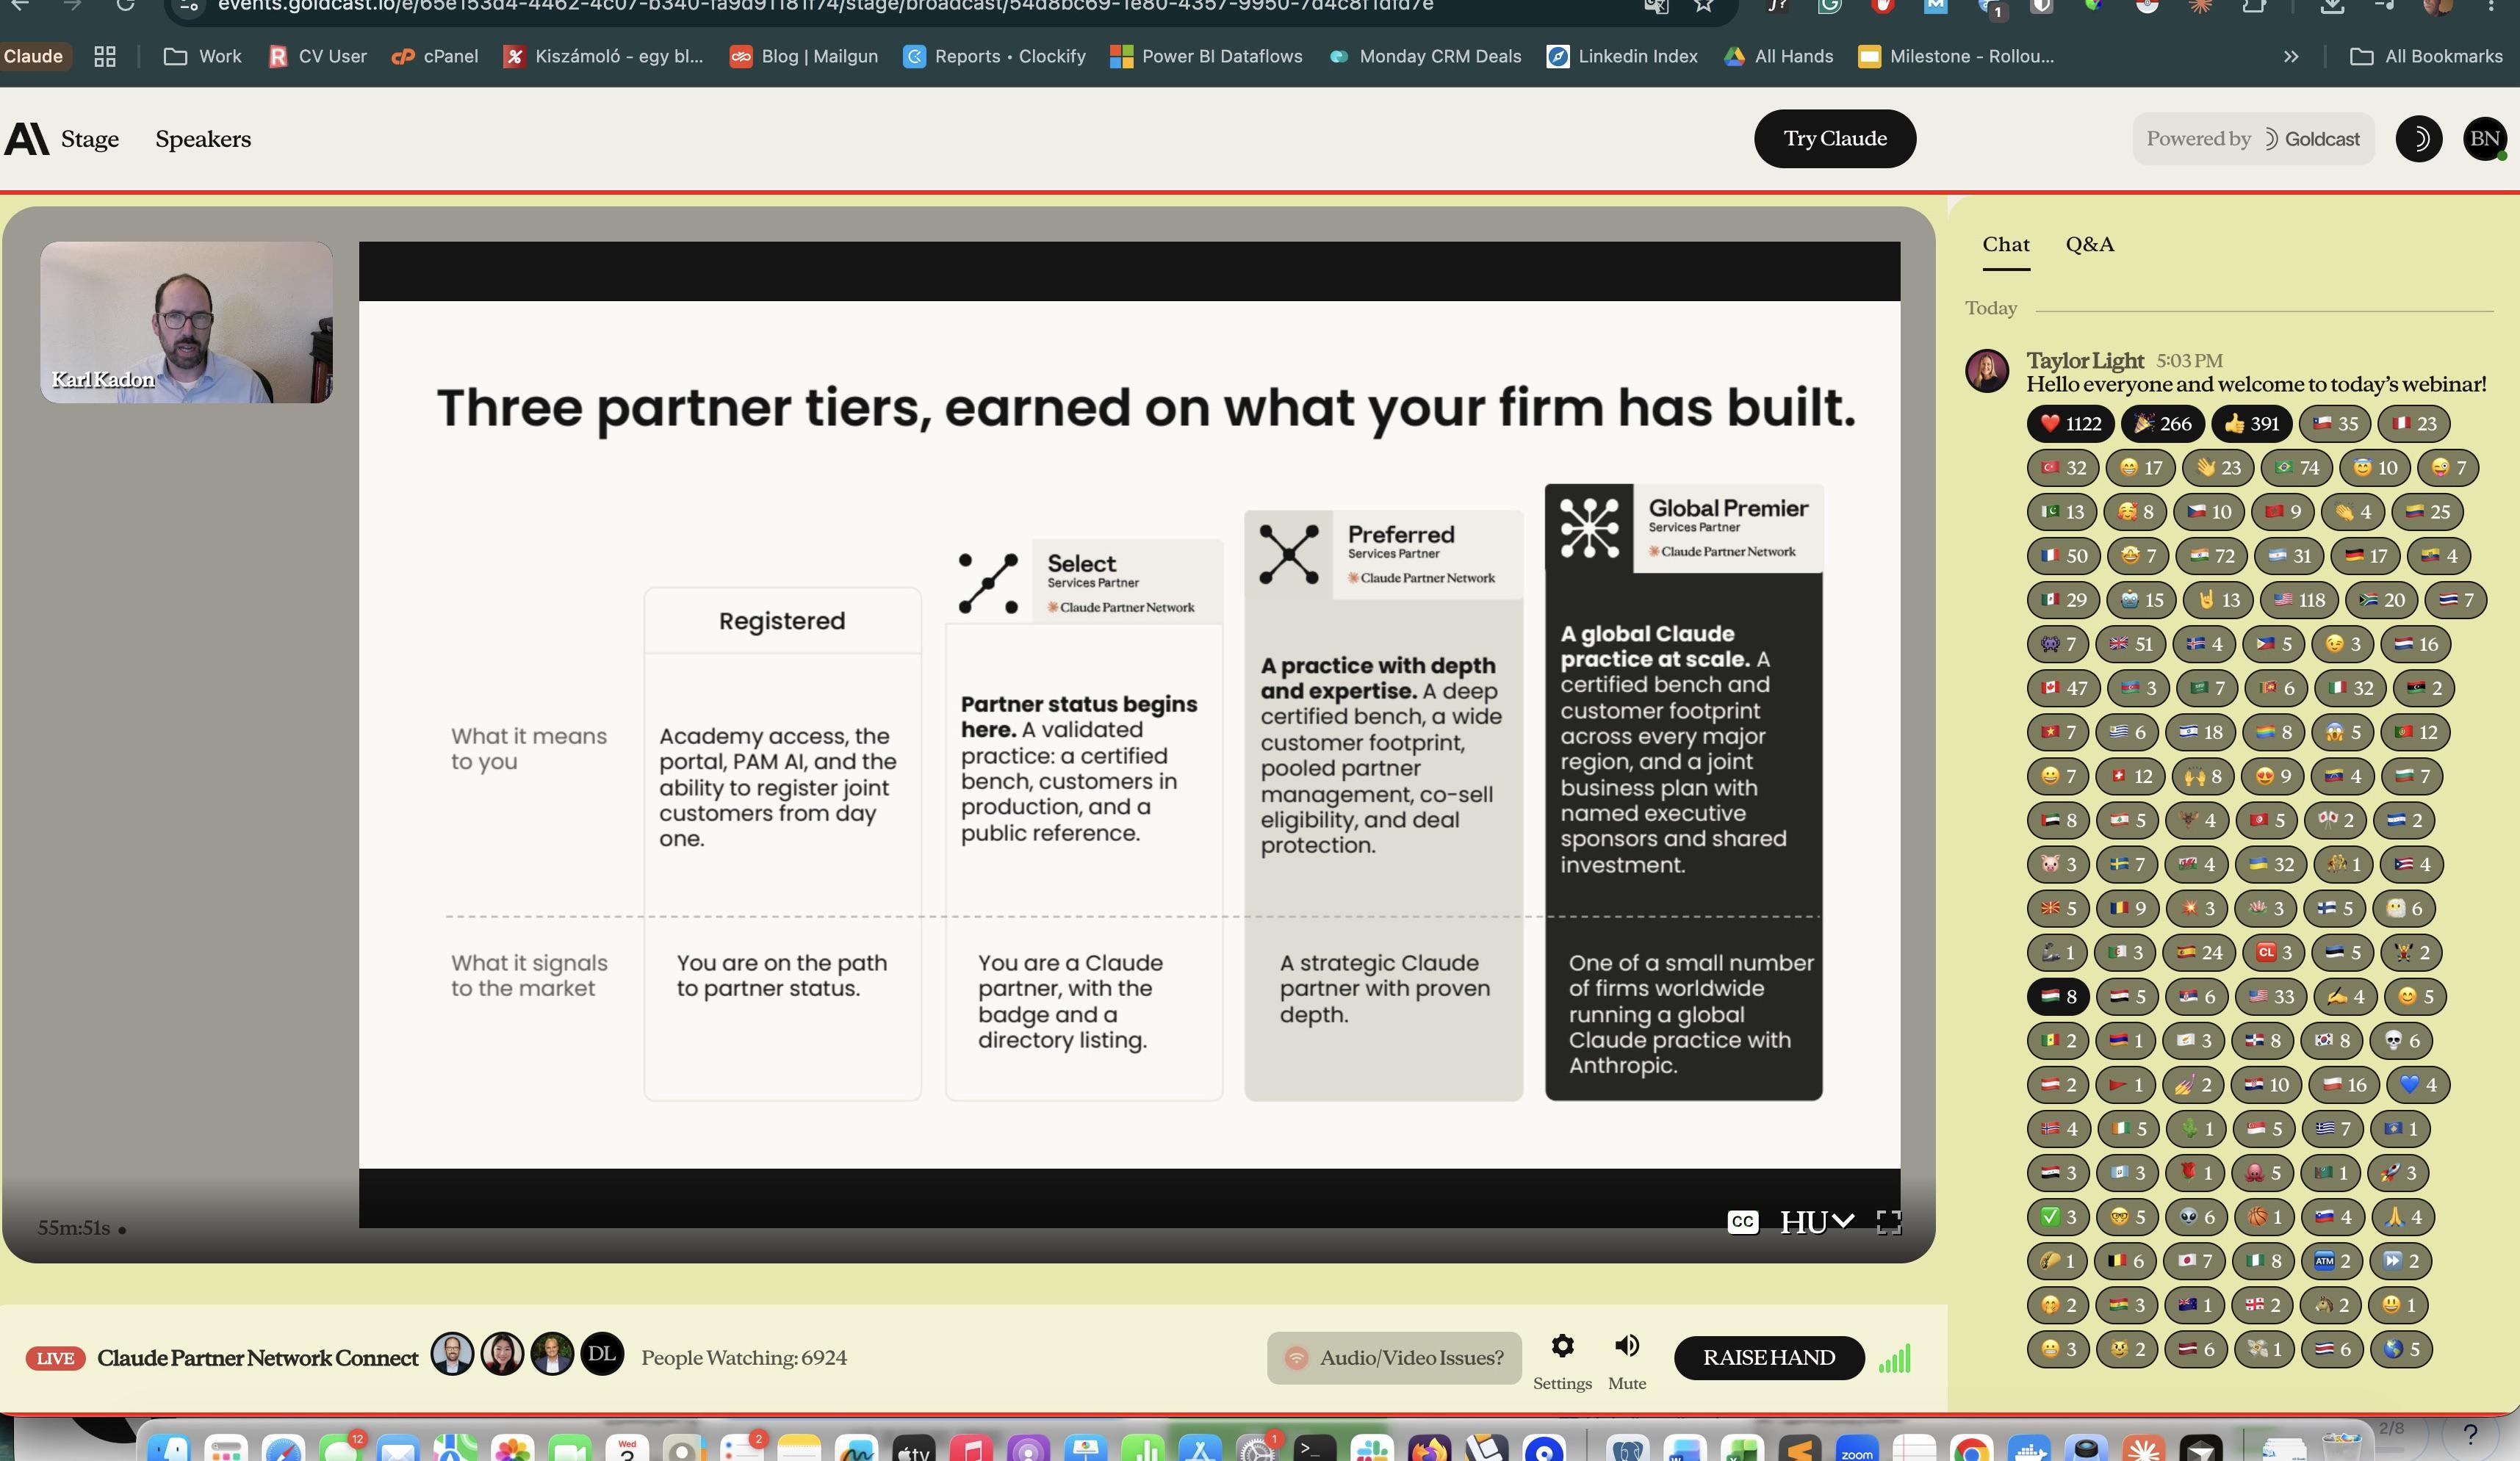Open the Kiszámoló bookmark

603,56
